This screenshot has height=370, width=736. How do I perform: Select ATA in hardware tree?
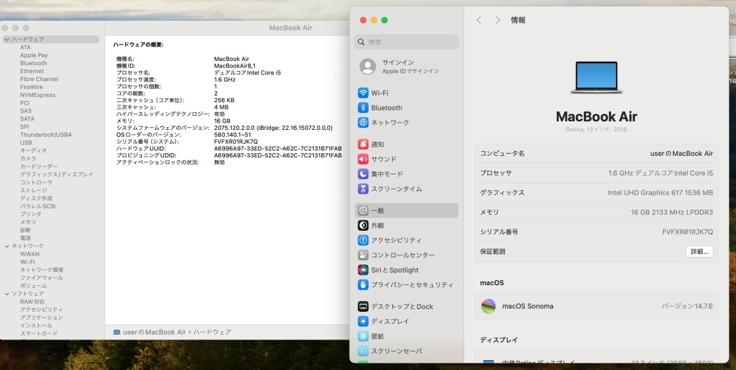coord(25,47)
